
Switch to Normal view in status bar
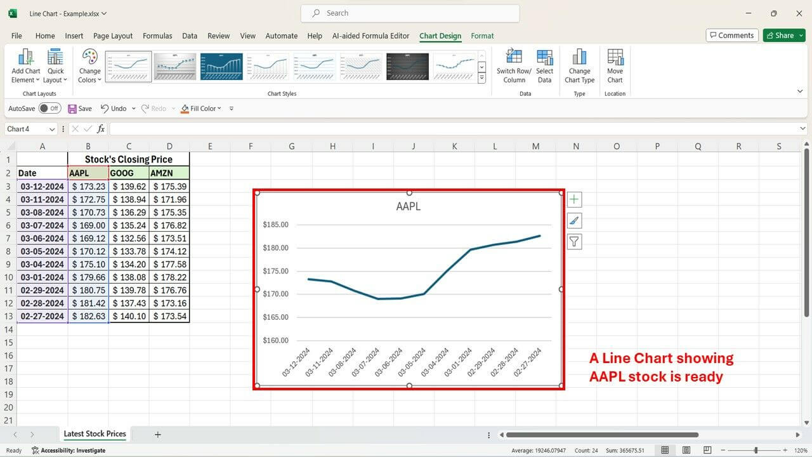coord(665,450)
